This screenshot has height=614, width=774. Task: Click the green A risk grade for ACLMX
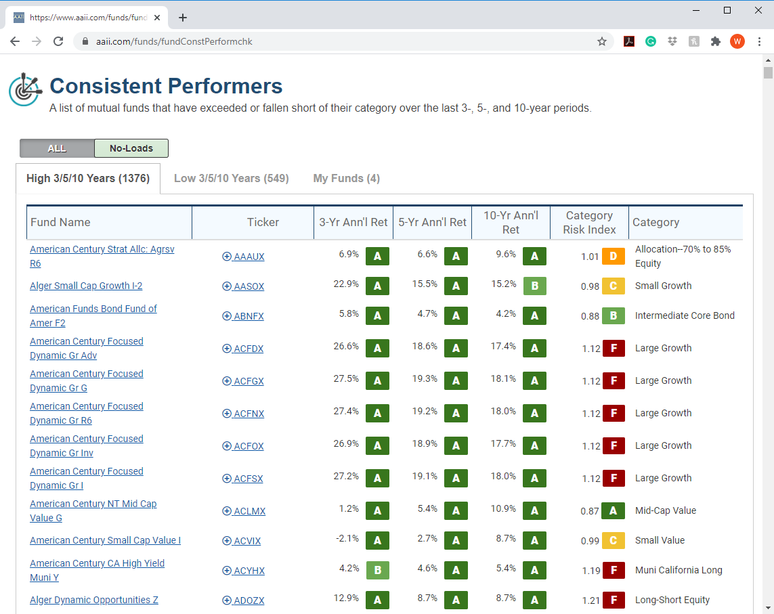(614, 511)
